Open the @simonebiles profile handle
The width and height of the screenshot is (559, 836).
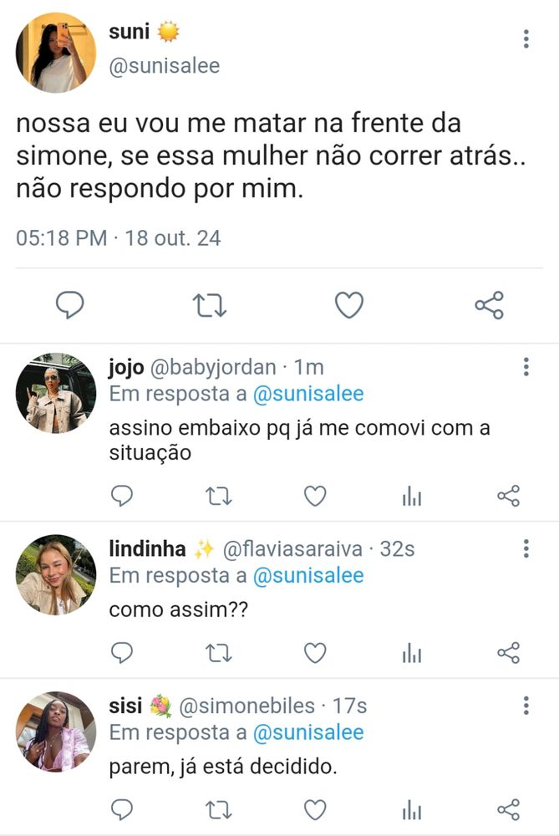click(246, 706)
